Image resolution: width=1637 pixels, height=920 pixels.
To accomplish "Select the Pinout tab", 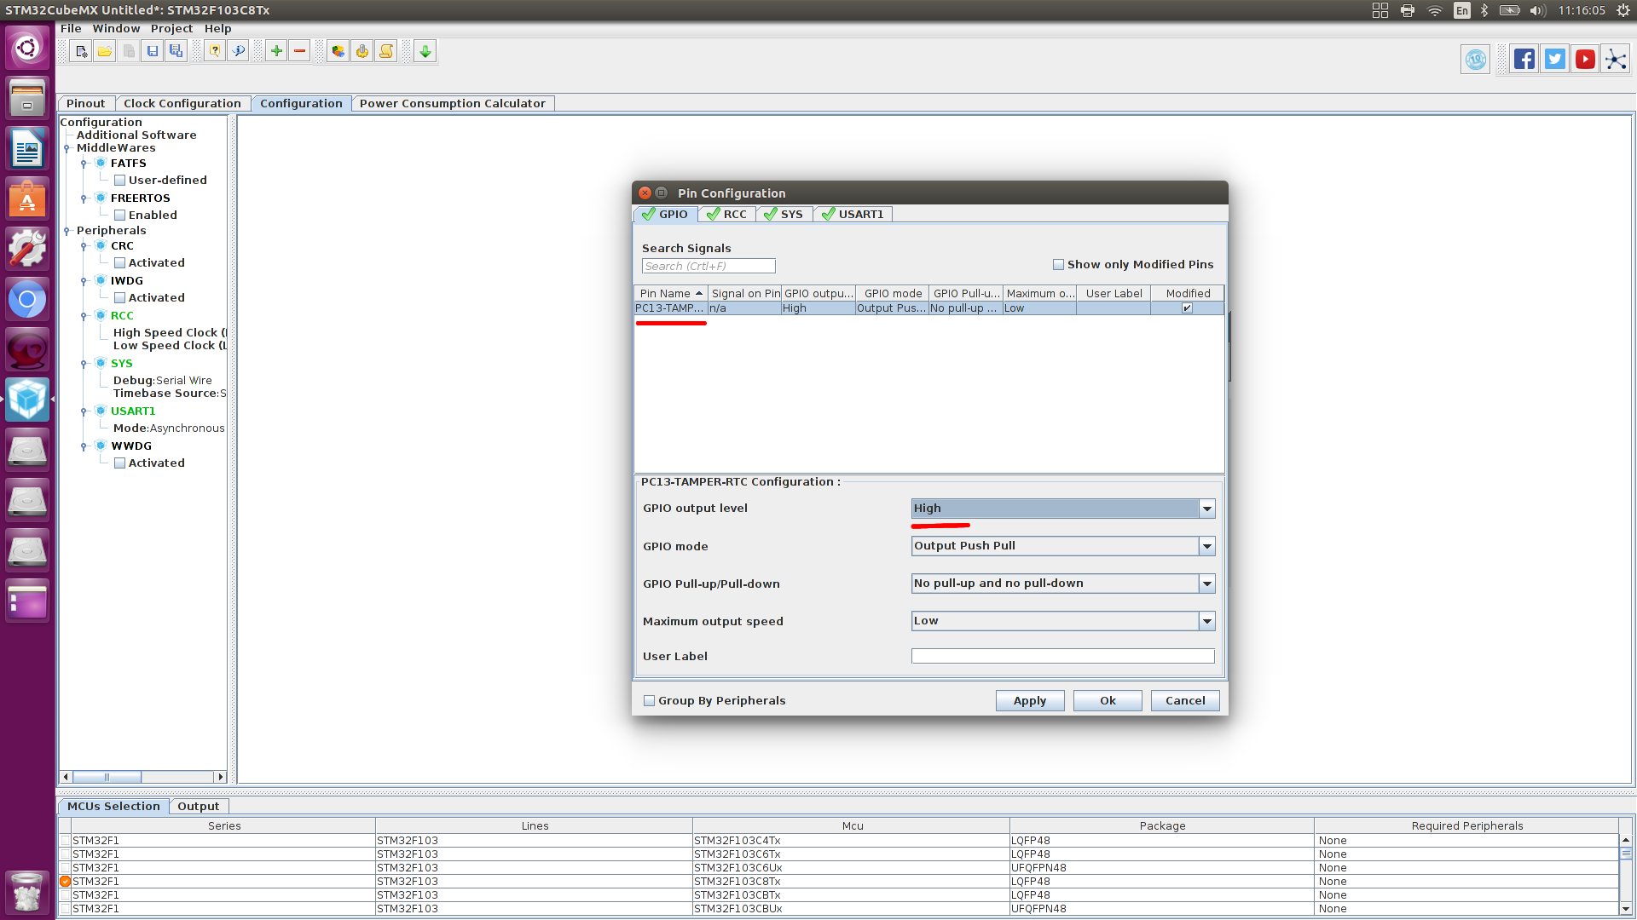I will [85, 102].
